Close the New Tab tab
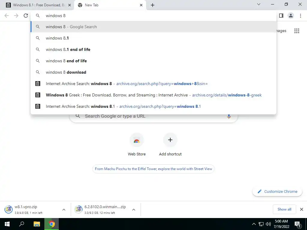The height and width of the screenshot is (230, 307). [x=141, y=5]
